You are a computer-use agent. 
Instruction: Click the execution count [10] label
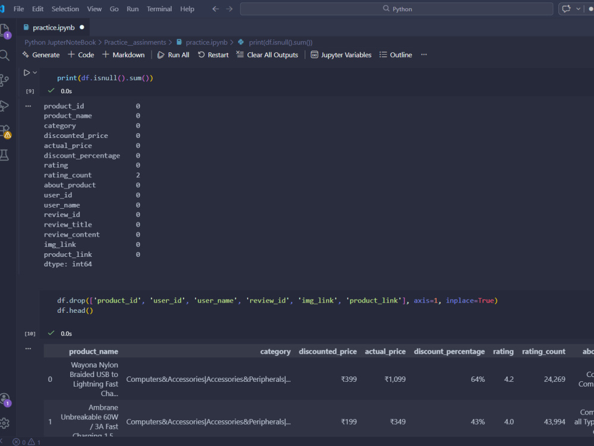tap(30, 334)
